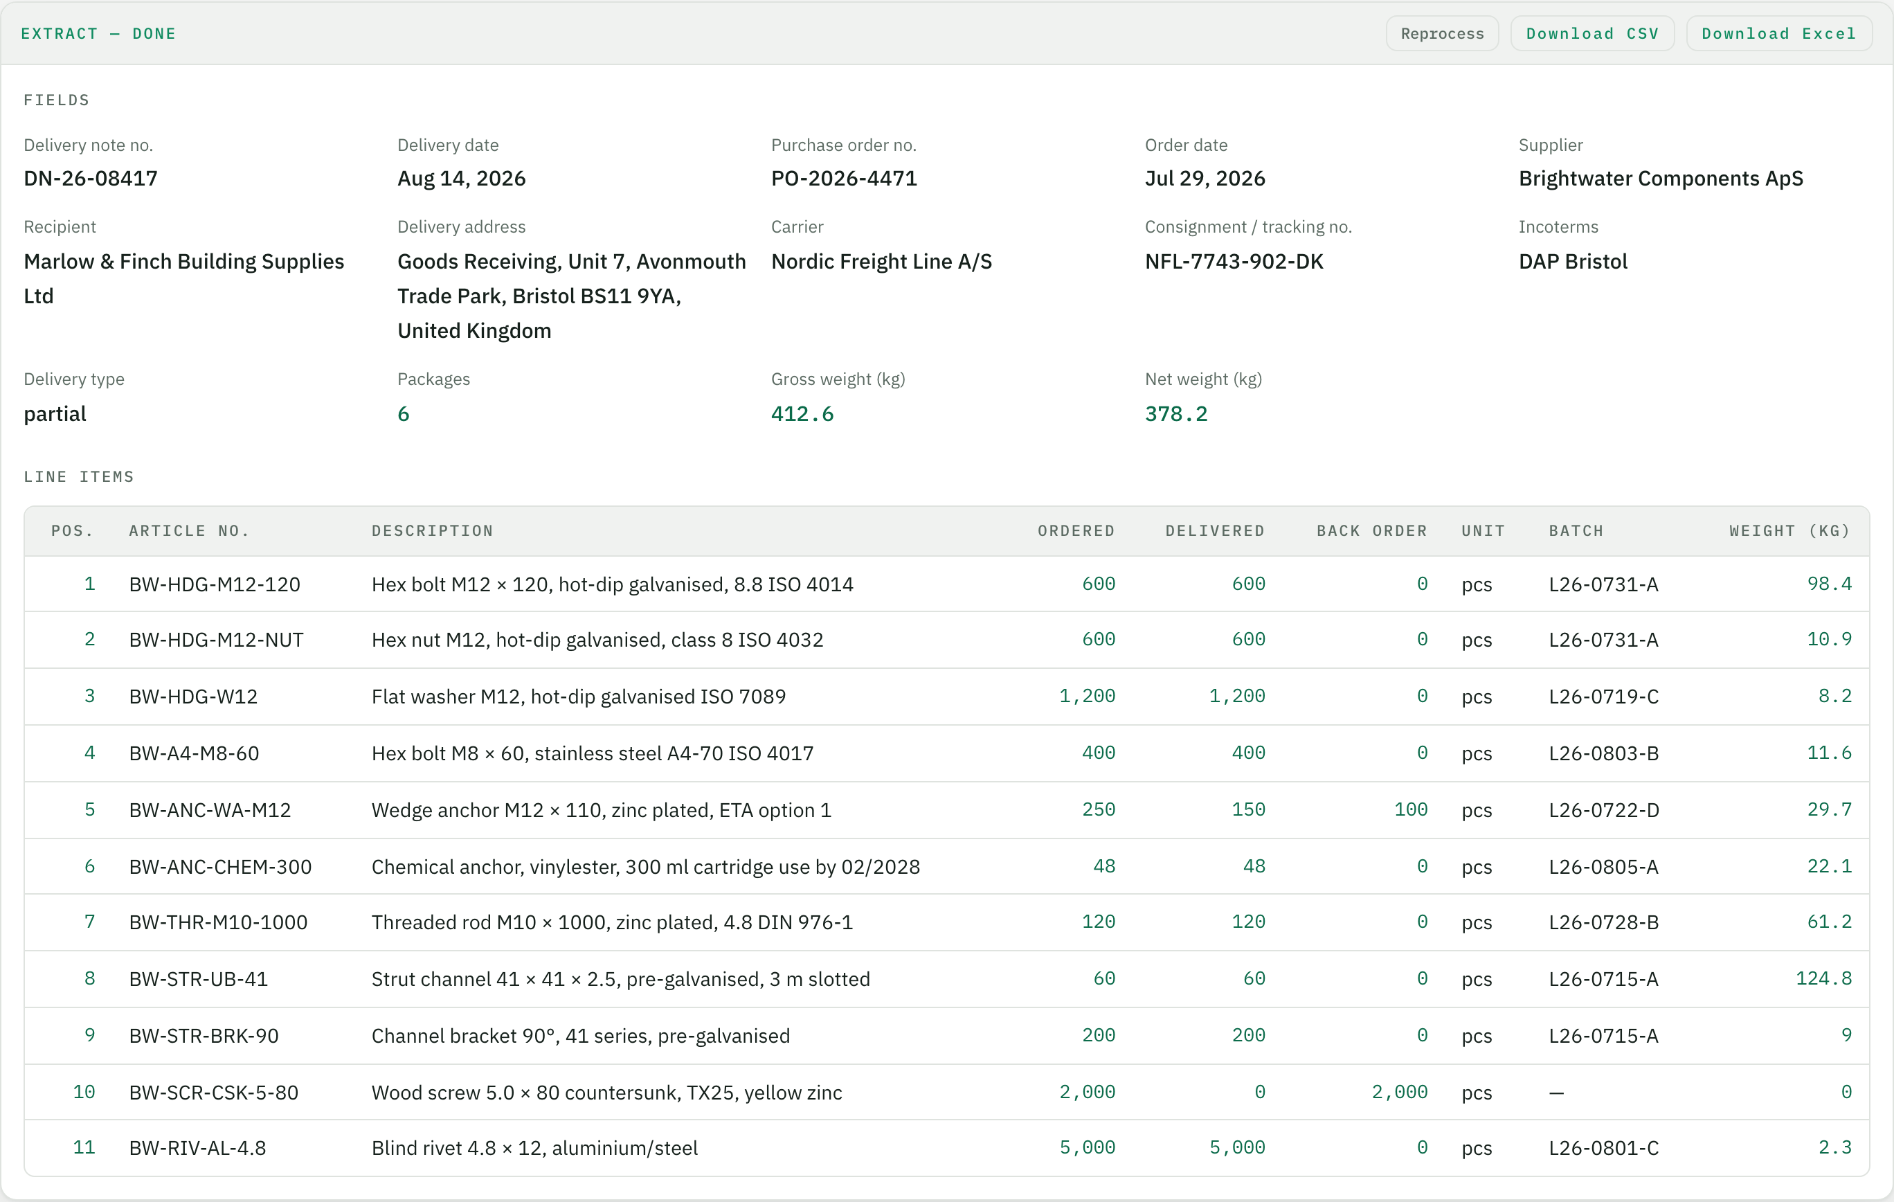Click position number 11

coord(83,1148)
